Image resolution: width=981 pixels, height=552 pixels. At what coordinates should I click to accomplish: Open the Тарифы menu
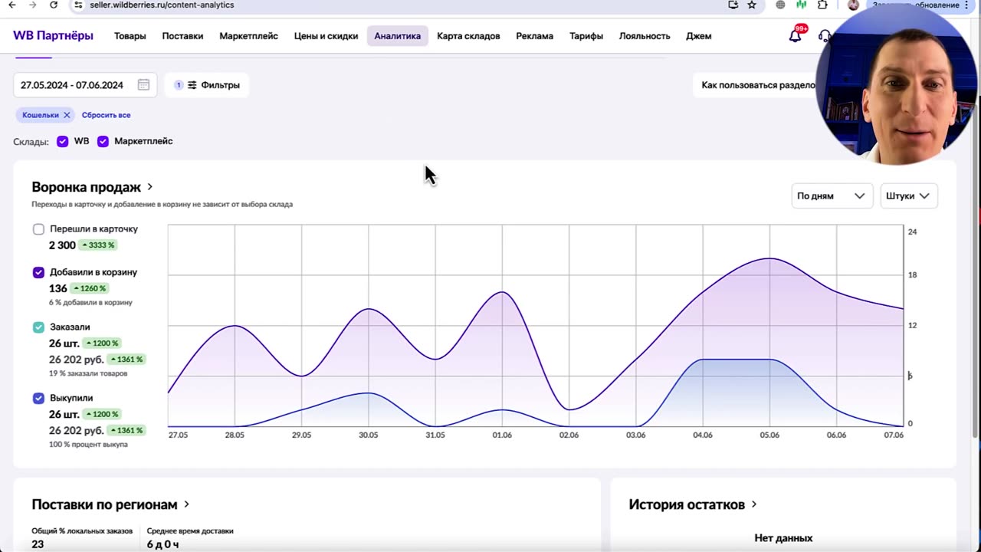[x=586, y=36]
